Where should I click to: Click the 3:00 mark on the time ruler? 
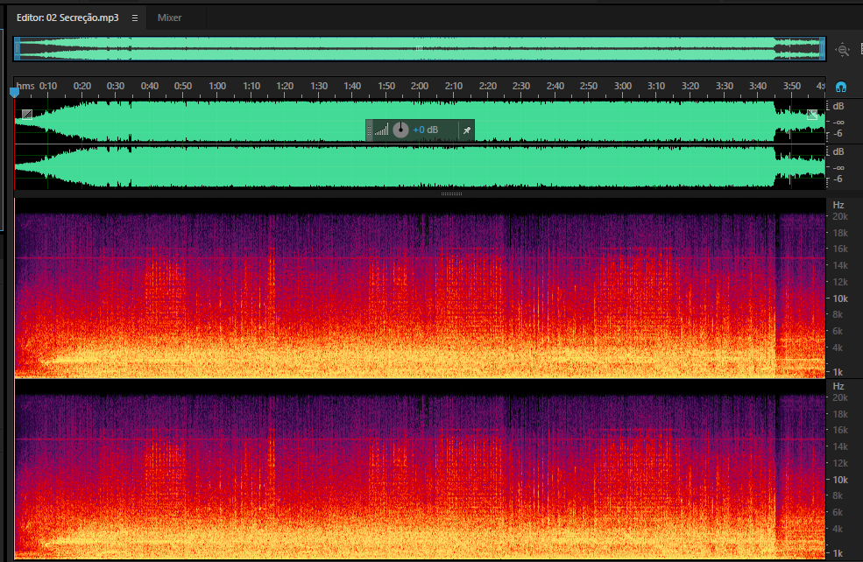622,86
